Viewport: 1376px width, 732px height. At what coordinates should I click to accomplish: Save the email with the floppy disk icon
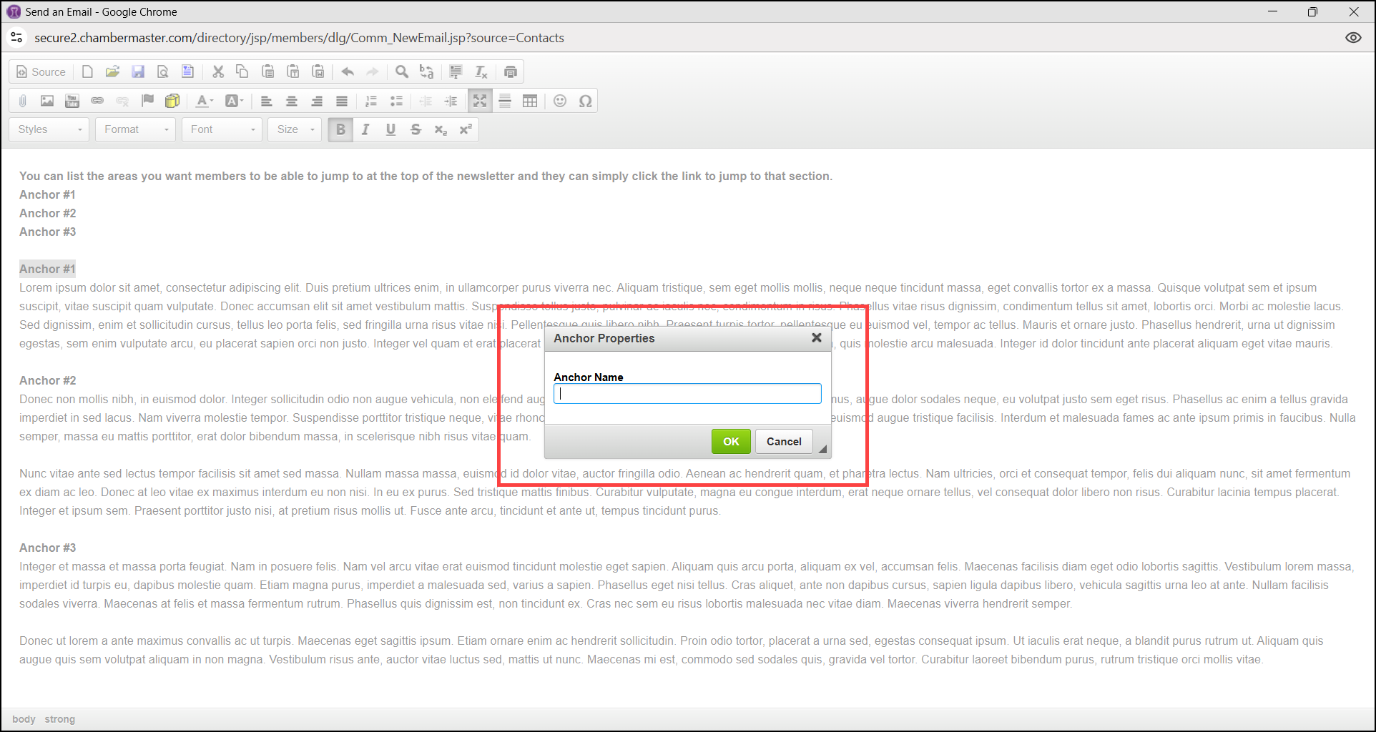point(138,71)
